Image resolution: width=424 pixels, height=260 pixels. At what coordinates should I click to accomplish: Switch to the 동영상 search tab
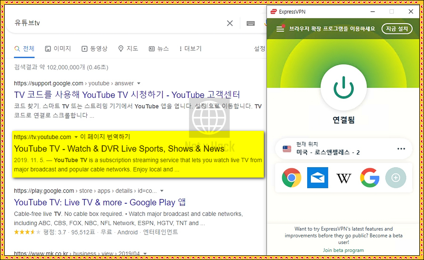tap(94, 49)
